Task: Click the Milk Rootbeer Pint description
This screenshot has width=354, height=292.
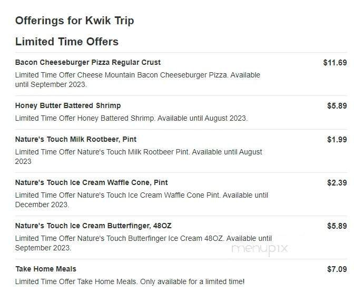Action: (139, 157)
